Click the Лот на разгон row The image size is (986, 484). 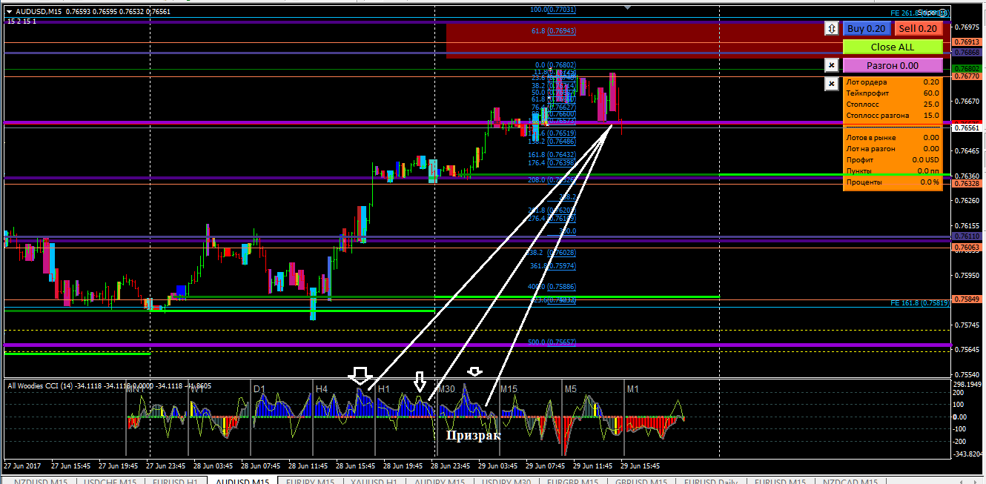point(893,149)
